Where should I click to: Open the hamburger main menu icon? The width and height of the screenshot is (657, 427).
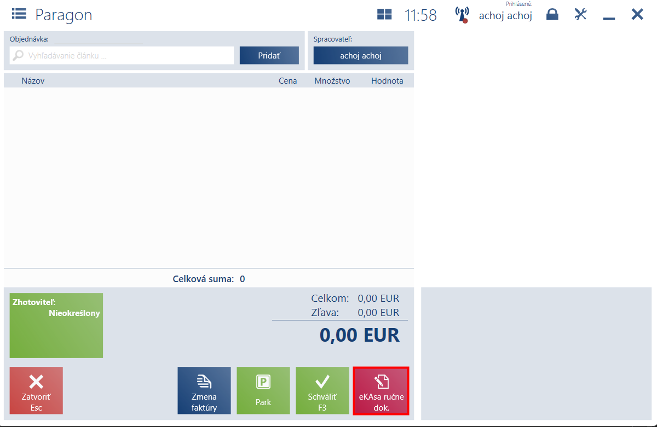coord(19,14)
